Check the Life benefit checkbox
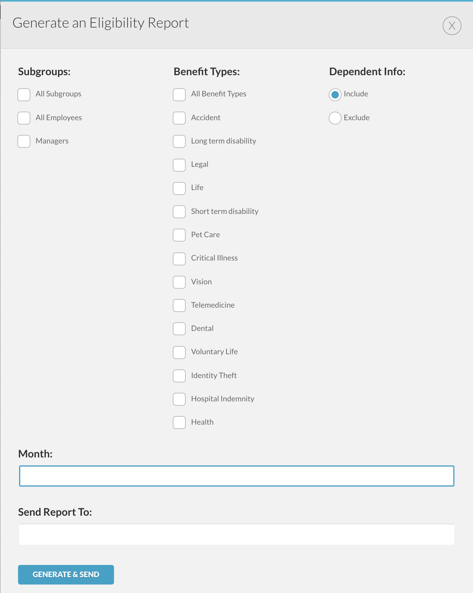 179,188
